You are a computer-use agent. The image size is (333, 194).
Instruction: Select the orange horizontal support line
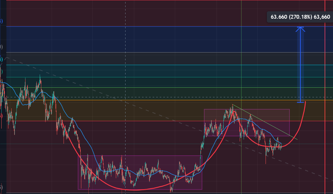click(177, 100)
